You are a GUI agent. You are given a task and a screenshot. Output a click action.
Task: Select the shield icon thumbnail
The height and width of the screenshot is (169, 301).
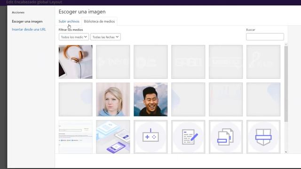[x=263, y=137]
